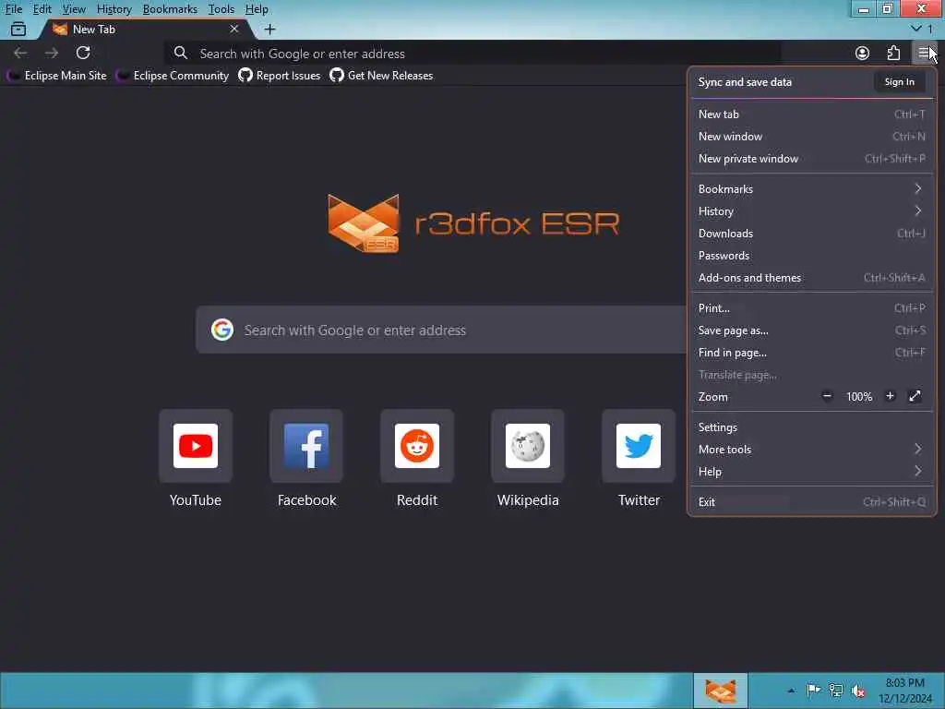Open the File menu

[14, 9]
